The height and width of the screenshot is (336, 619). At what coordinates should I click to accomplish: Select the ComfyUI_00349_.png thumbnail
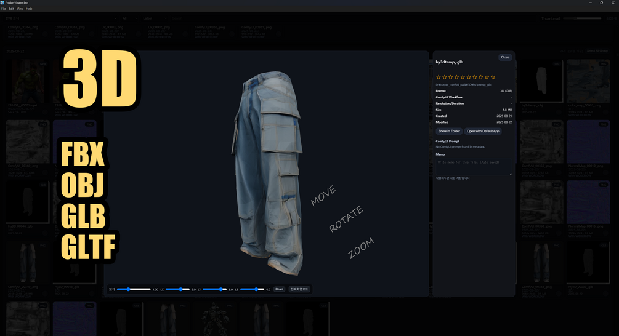pos(28,263)
